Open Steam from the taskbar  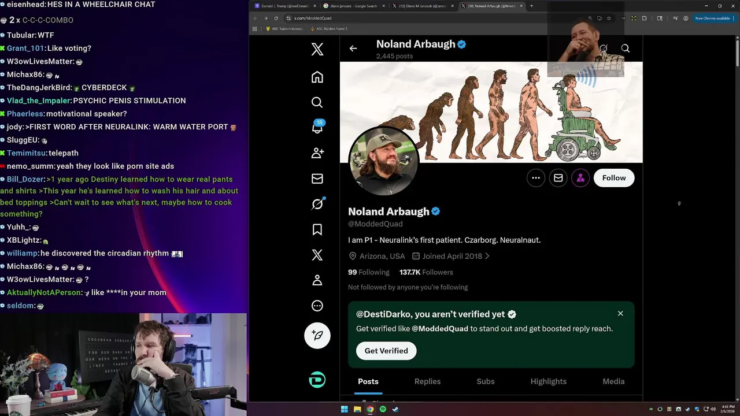click(395, 409)
